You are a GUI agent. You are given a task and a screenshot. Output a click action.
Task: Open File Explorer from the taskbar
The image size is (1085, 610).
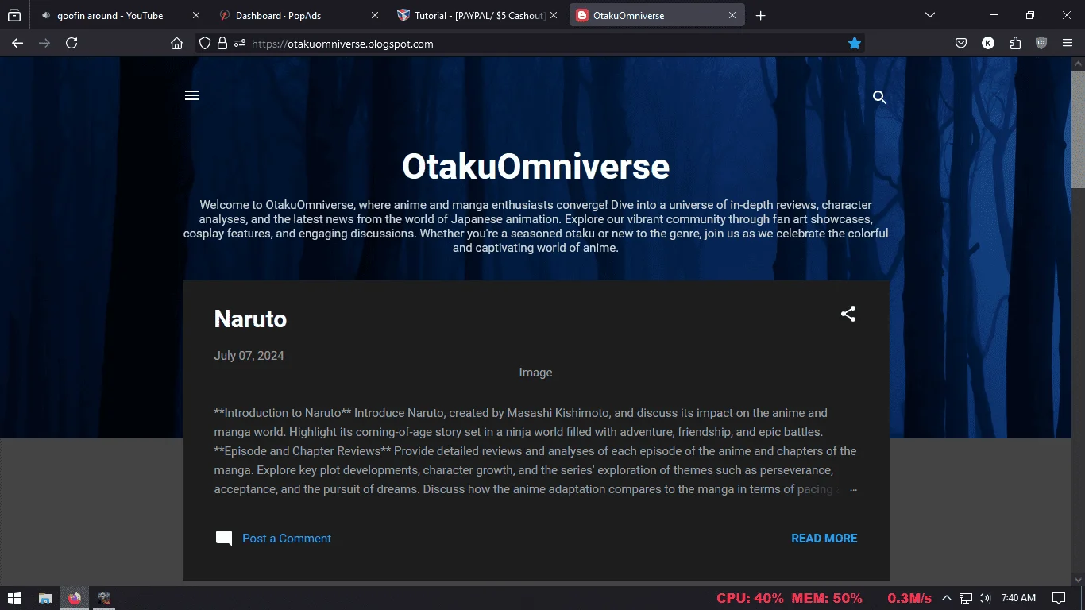[x=45, y=598]
